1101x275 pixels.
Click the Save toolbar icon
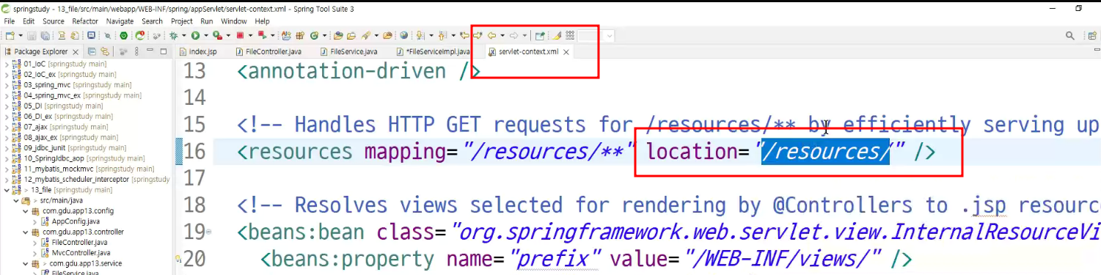[x=32, y=35]
